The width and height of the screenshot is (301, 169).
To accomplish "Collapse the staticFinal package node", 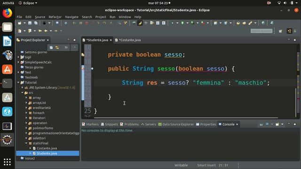I will coord(26,143).
